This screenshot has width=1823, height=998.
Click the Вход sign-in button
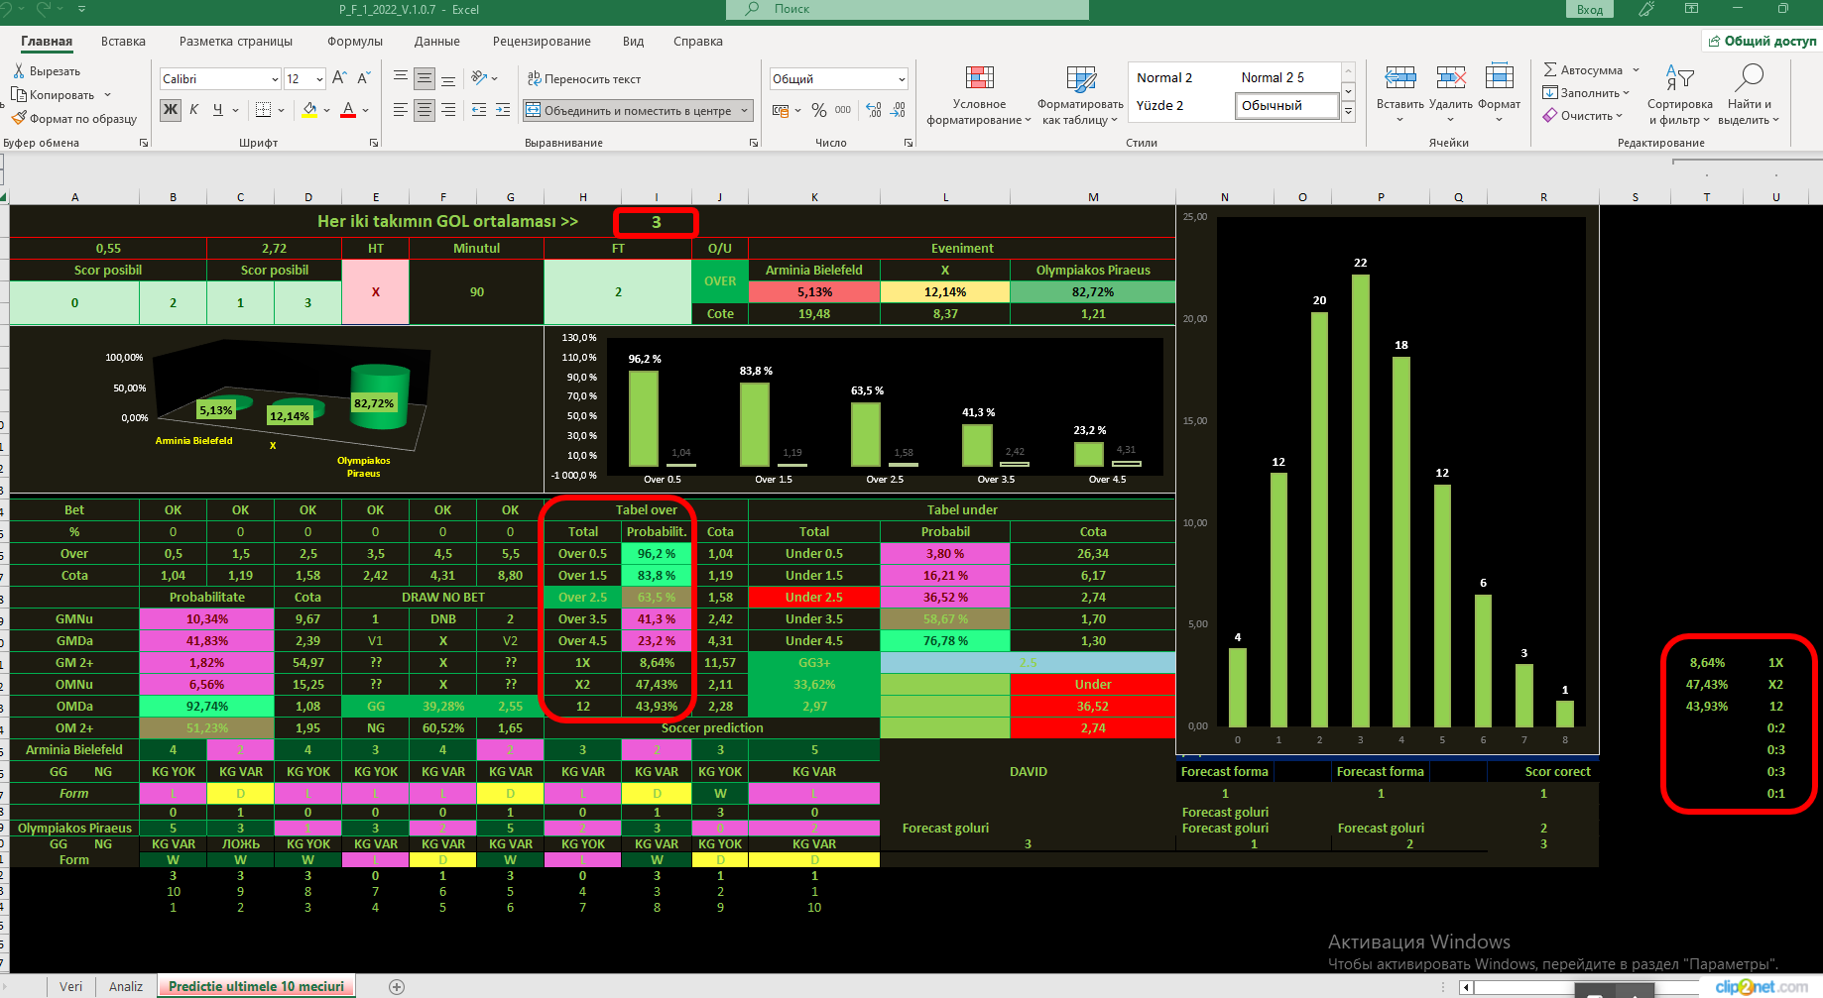[x=1590, y=9]
